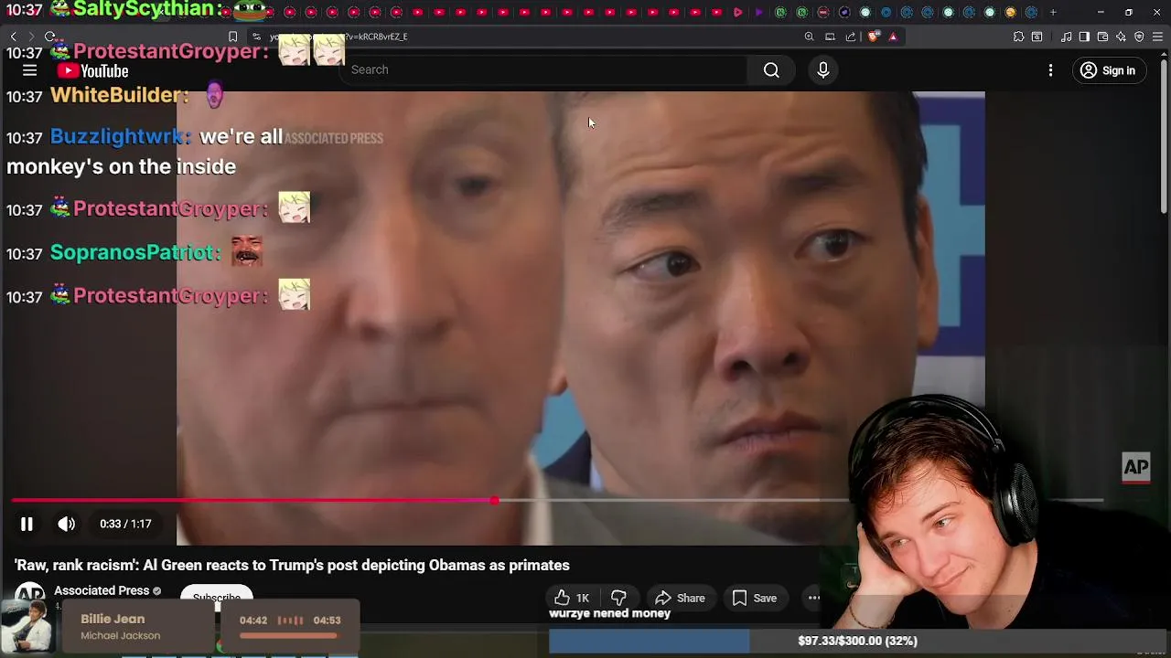Go back using the browser back arrow

click(13, 37)
